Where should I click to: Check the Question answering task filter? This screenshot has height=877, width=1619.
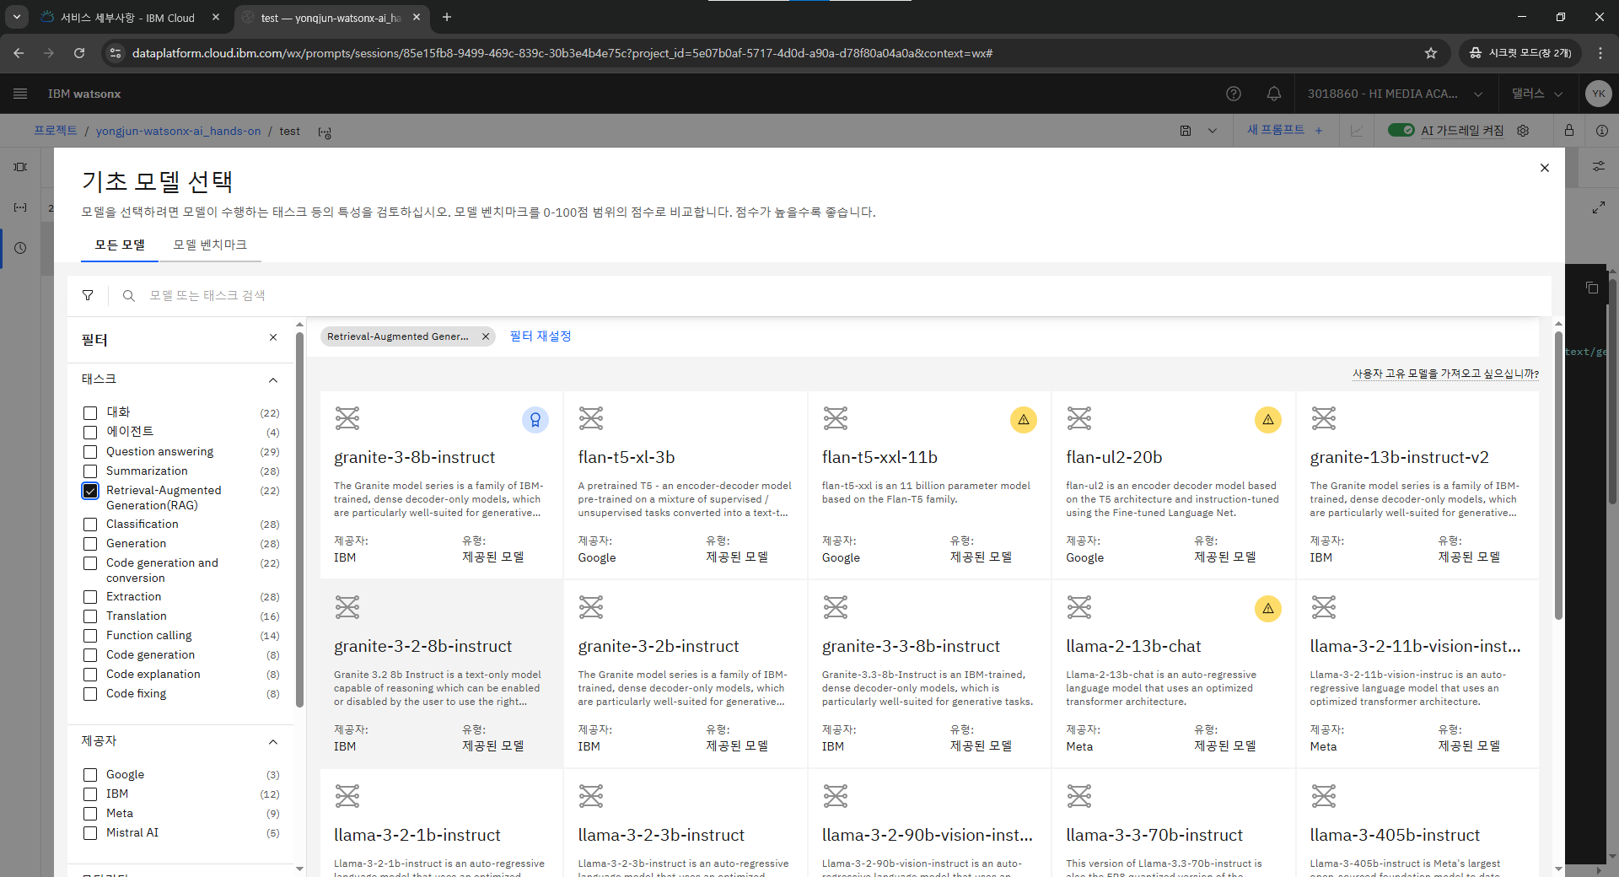click(x=90, y=452)
